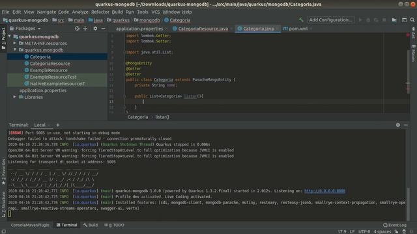Switch to pom.xml editor tab
This screenshot has height=234, width=417.
298,29
